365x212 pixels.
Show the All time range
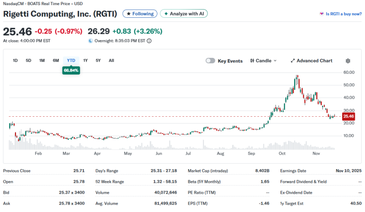111,61
